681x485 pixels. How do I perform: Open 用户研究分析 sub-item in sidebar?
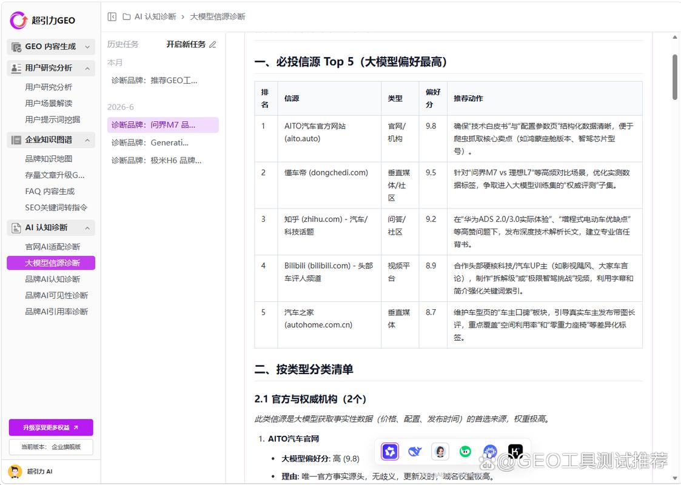[x=49, y=87]
